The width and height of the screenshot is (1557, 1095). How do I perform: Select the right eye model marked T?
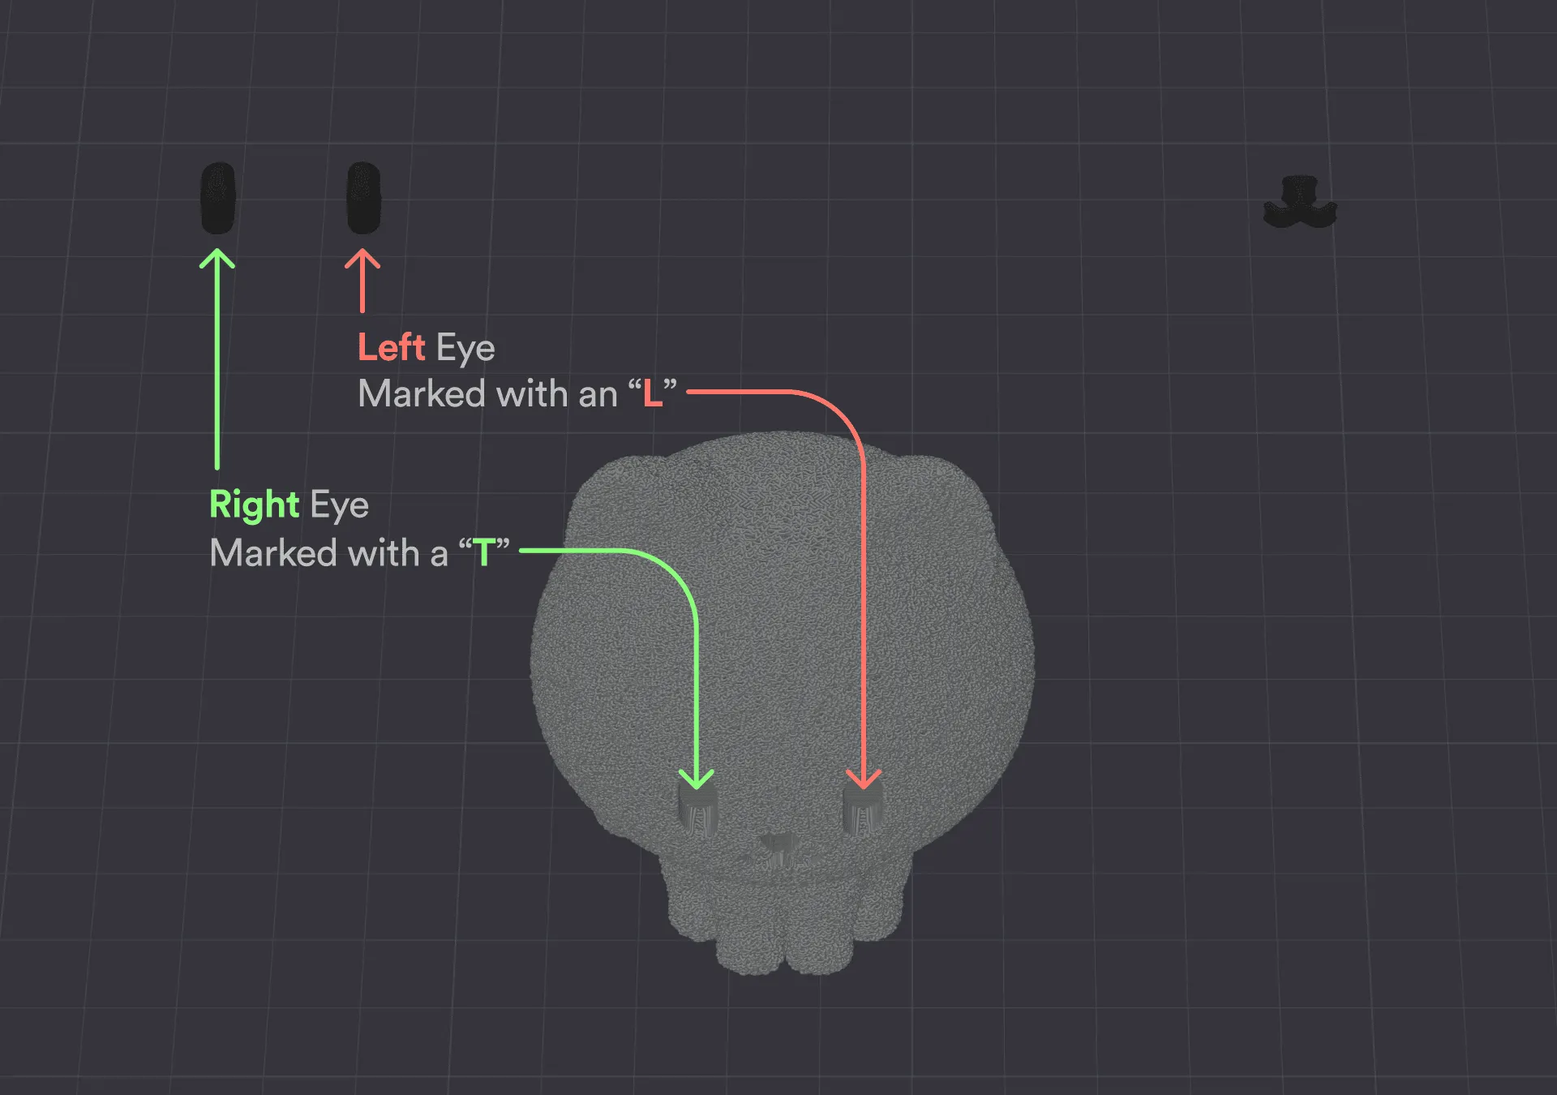(x=217, y=198)
